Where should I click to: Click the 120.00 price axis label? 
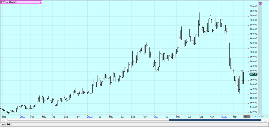253,112
